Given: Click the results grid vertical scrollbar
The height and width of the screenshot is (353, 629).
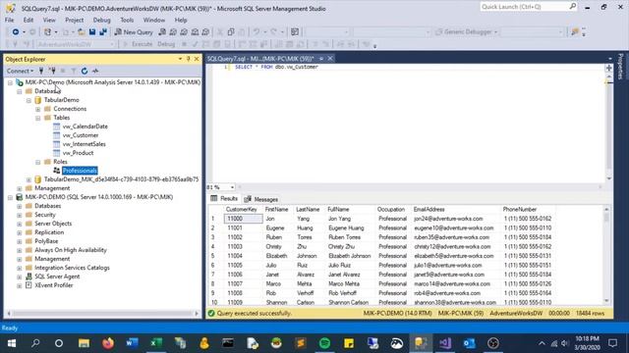Looking at the screenshot, I should [x=606, y=255].
